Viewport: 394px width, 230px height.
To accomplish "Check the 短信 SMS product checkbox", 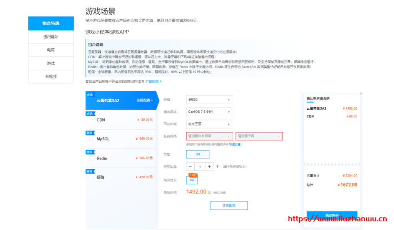I will click(90, 177).
